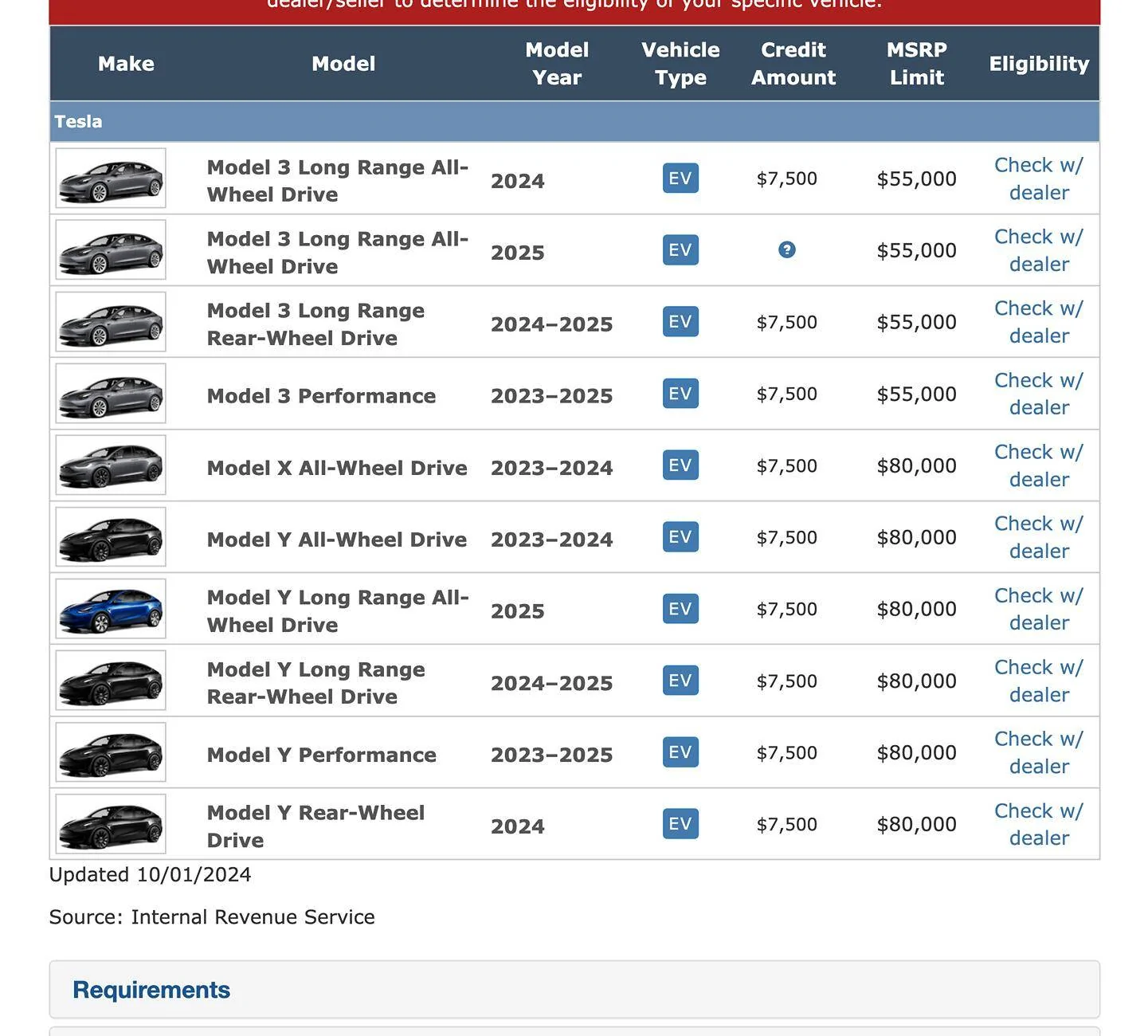Click the Model column header
This screenshot has width=1148, height=1036.
[343, 64]
